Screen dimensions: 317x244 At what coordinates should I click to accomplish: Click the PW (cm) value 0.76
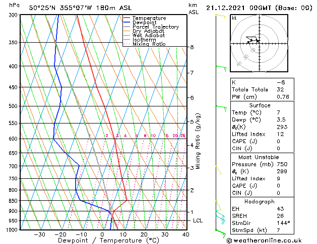point(283,97)
